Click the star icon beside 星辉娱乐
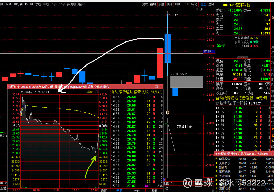Image resolution: width=274 pixels, height=192 pixels. pyautogui.click(x=217, y=171)
